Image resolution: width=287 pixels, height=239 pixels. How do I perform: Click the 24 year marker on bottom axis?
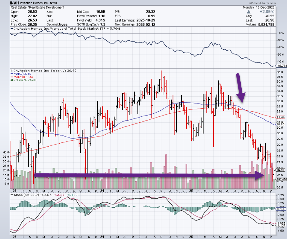[x=102, y=190]
